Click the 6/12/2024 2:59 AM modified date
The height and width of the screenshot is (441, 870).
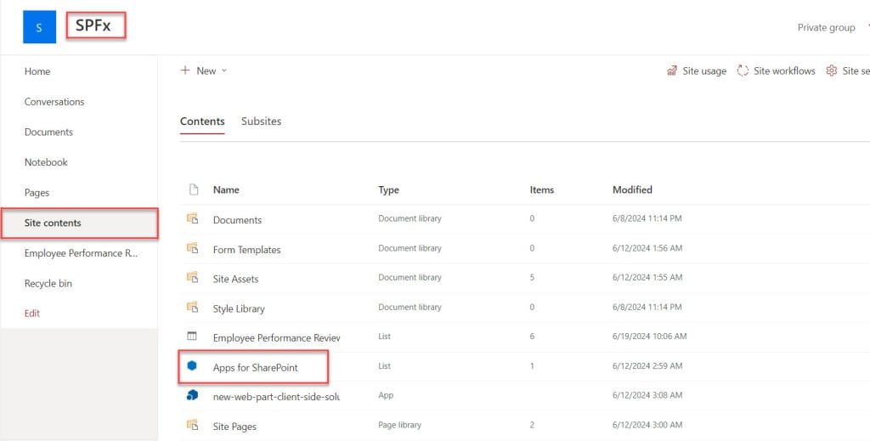click(647, 365)
